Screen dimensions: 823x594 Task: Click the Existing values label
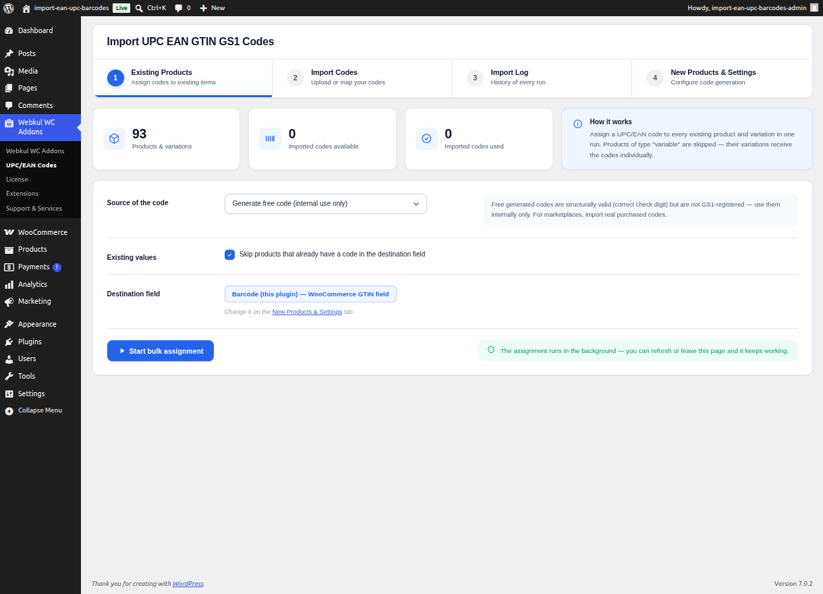(132, 257)
